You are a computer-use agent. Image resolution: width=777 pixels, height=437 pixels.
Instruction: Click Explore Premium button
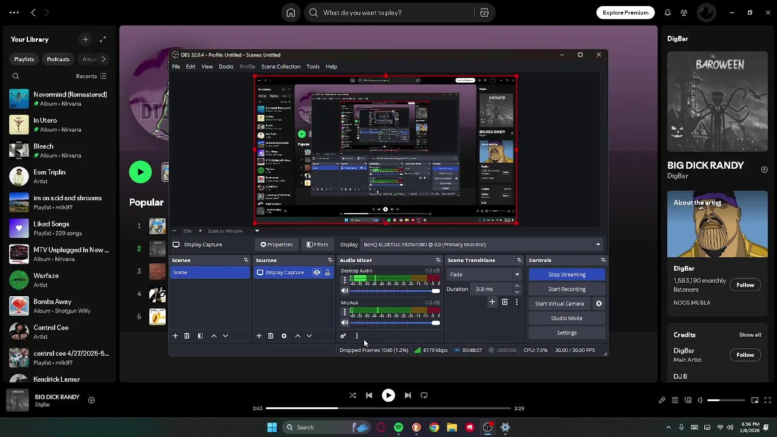click(x=625, y=13)
